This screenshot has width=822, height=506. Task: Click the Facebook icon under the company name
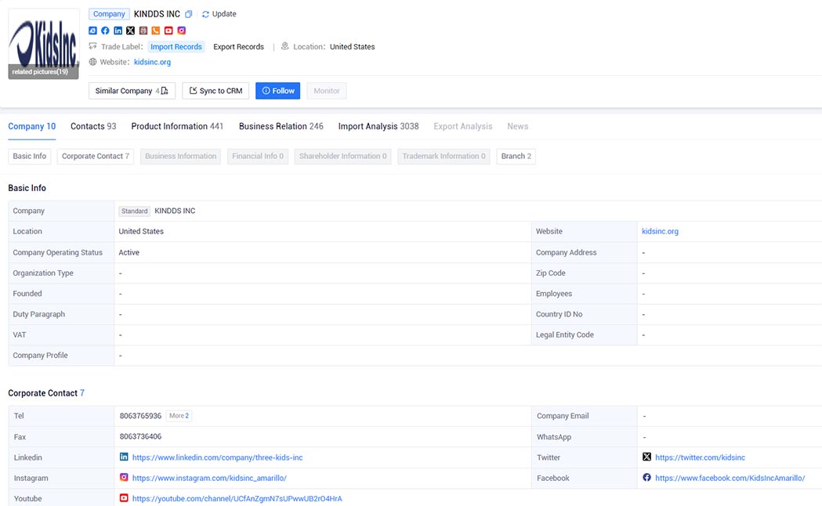[105, 31]
